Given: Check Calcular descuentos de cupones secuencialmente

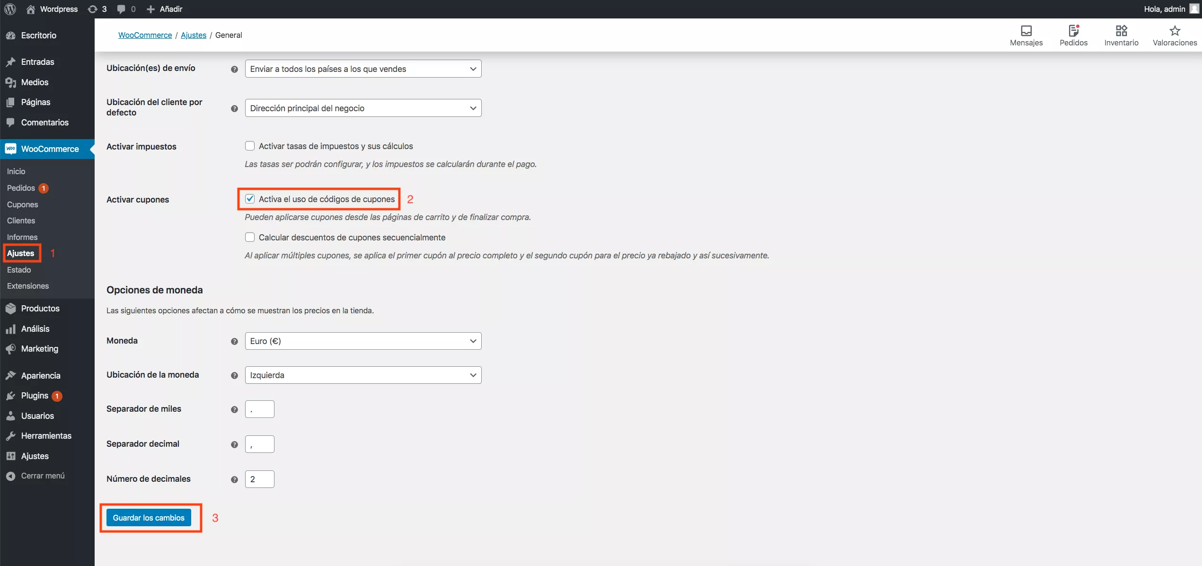Looking at the screenshot, I should pos(250,237).
